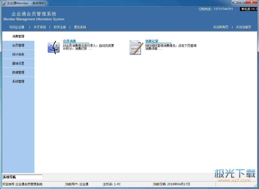Screen dimensions: 259x189
Task: Select 消费管理 in the sidebar
Action: (x=18, y=36)
